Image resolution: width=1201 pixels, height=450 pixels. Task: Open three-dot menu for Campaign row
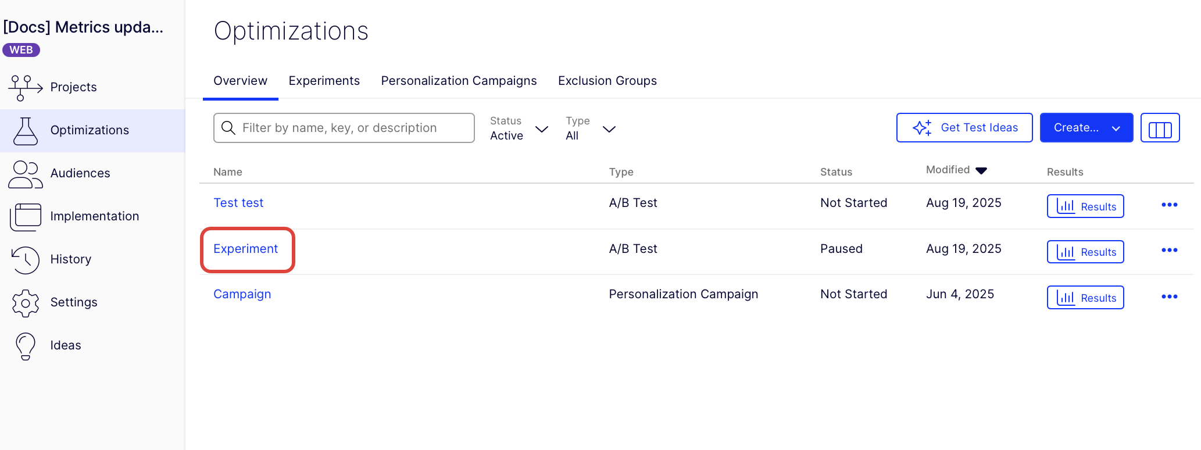[1169, 297]
